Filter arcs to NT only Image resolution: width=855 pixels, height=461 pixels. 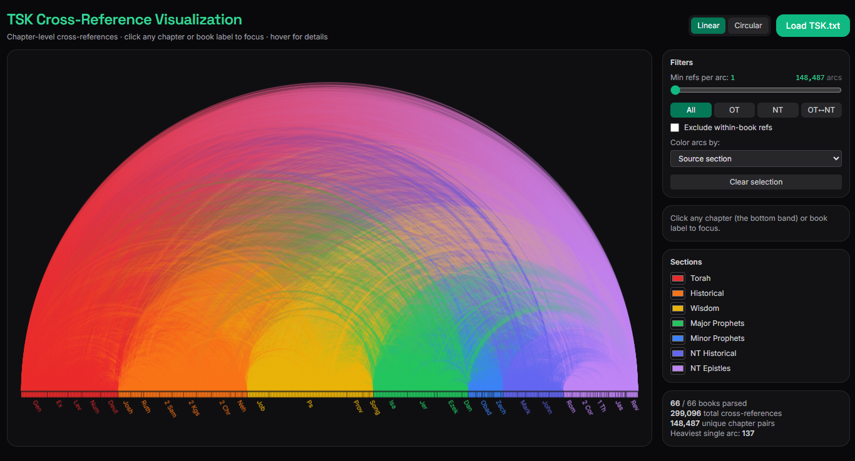tap(777, 110)
